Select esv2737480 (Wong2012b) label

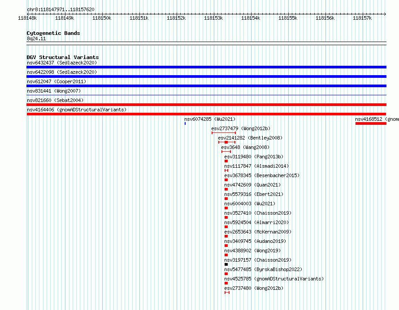[x=254, y=288]
